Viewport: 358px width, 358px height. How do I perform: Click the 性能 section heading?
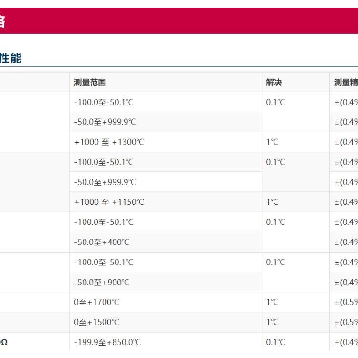(11, 58)
